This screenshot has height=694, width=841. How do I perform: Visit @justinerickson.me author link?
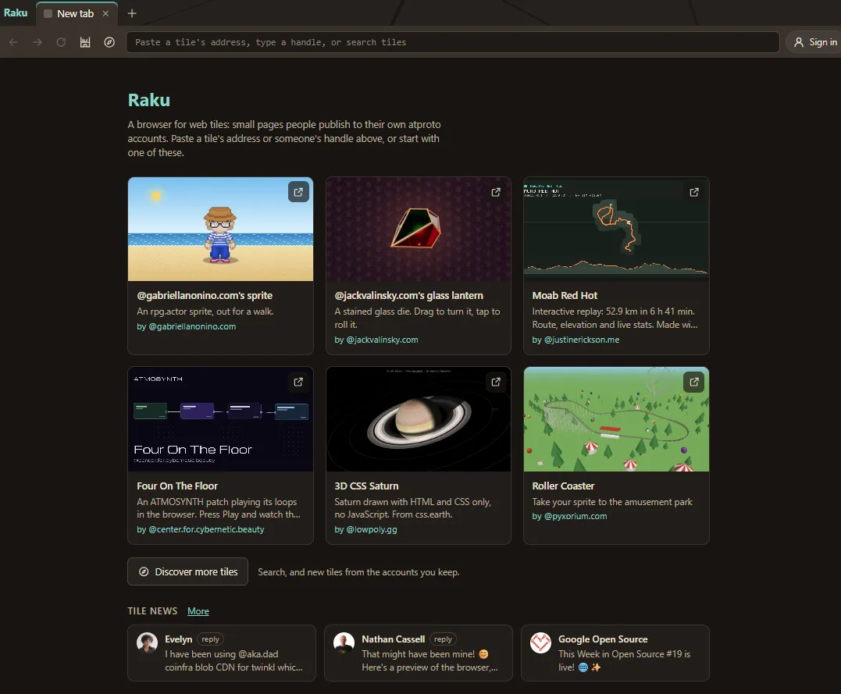(x=582, y=340)
